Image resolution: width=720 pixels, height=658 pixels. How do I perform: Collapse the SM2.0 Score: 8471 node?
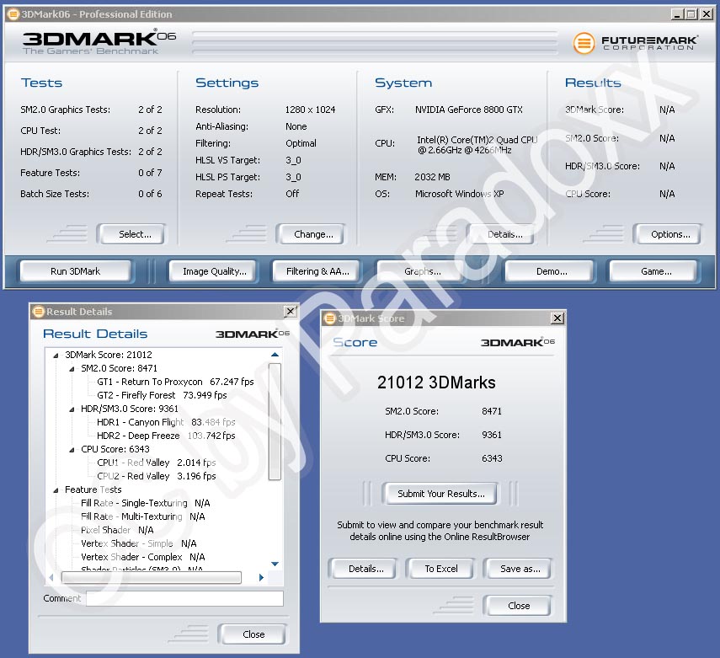[x=72, y=369]
